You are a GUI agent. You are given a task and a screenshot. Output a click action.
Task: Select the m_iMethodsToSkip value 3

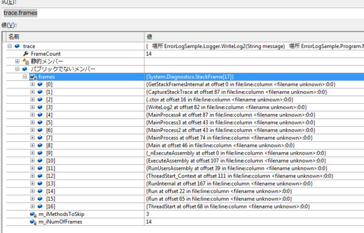point(147,214)
